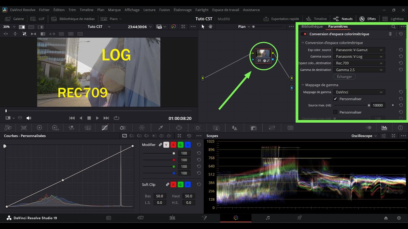This screenshot has width=408, height=229.
Task: Select the Paramètres tab
Action: (338, 26)
